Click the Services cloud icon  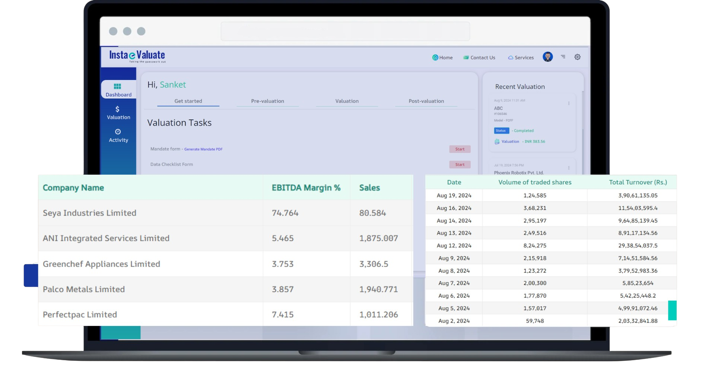pos(511,58)
